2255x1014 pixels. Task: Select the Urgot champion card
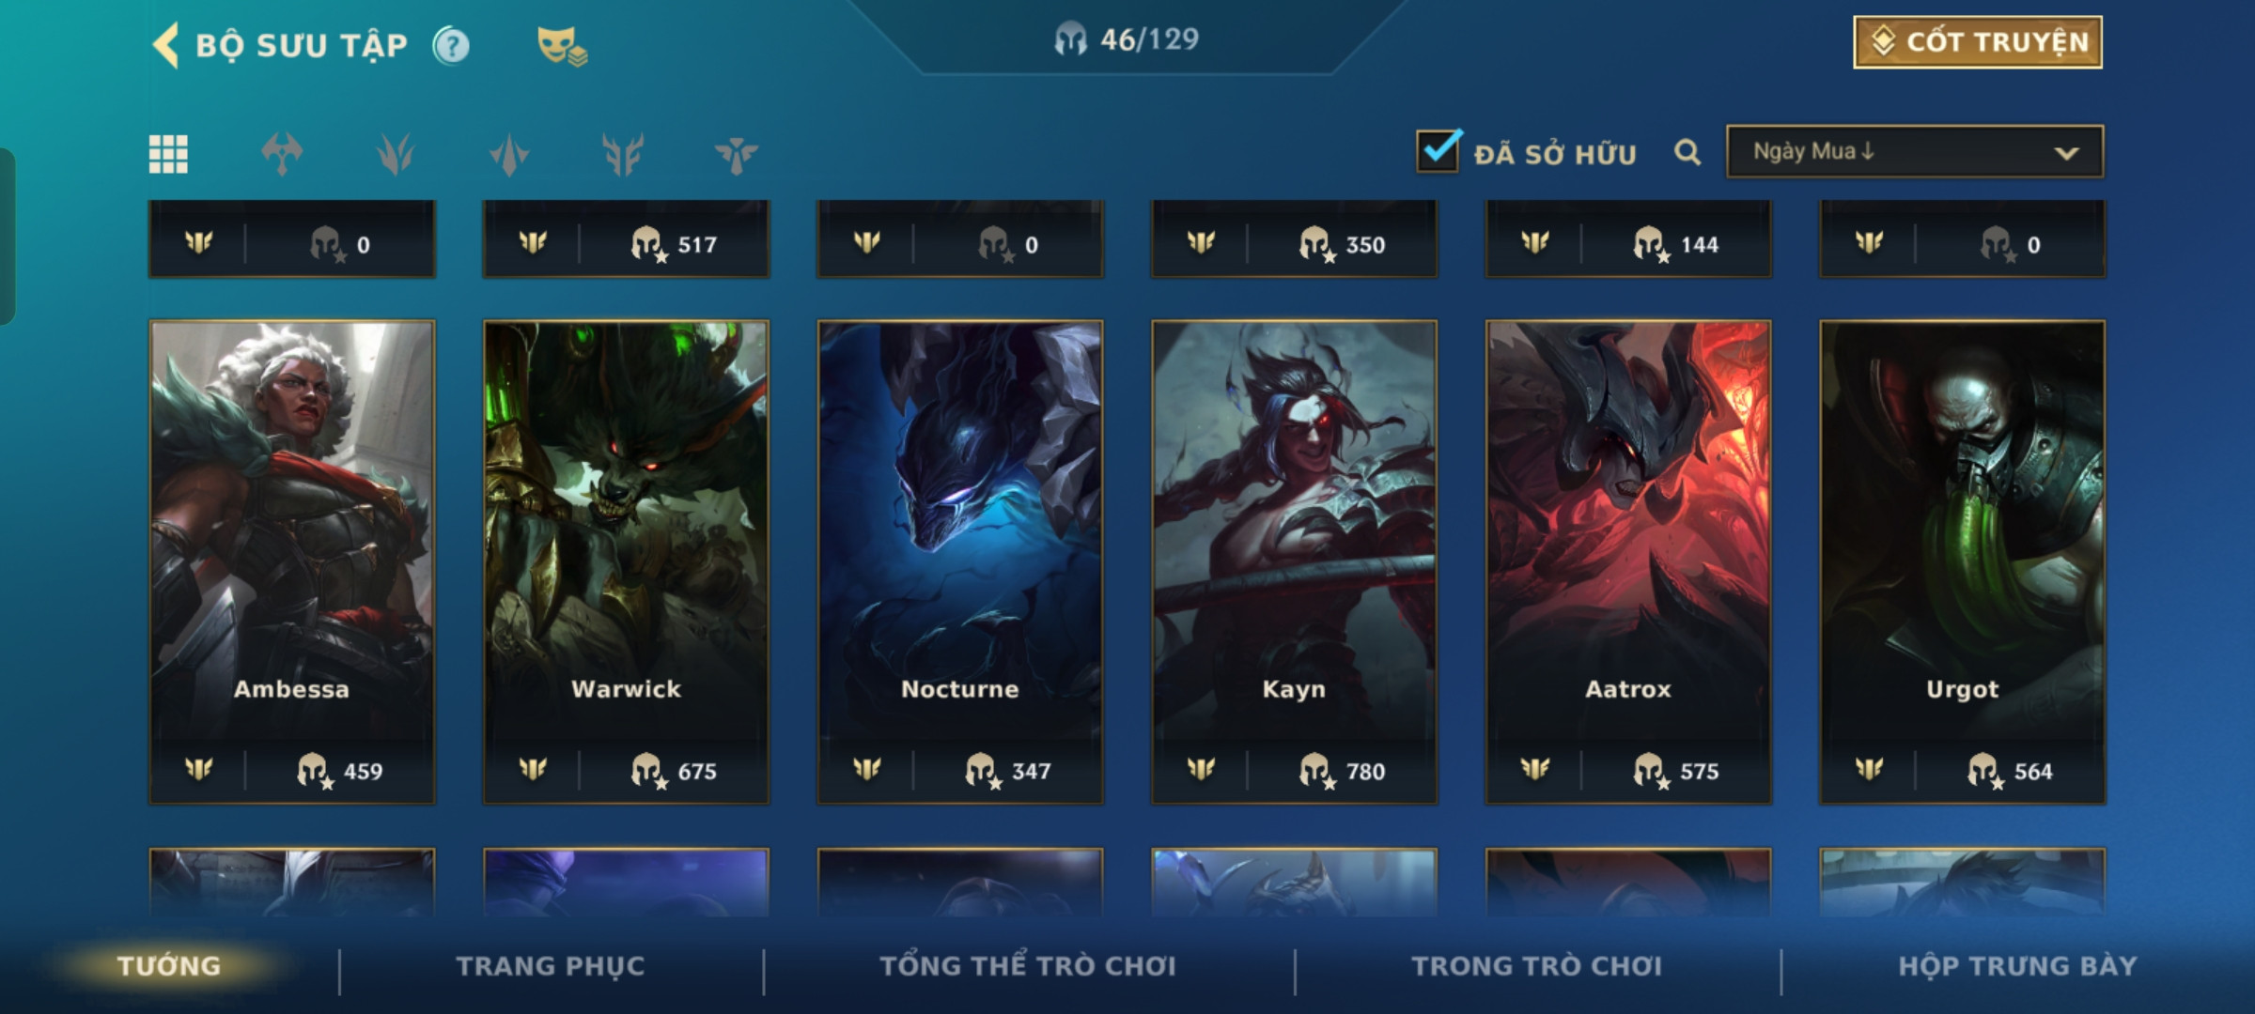(1962, 561)
